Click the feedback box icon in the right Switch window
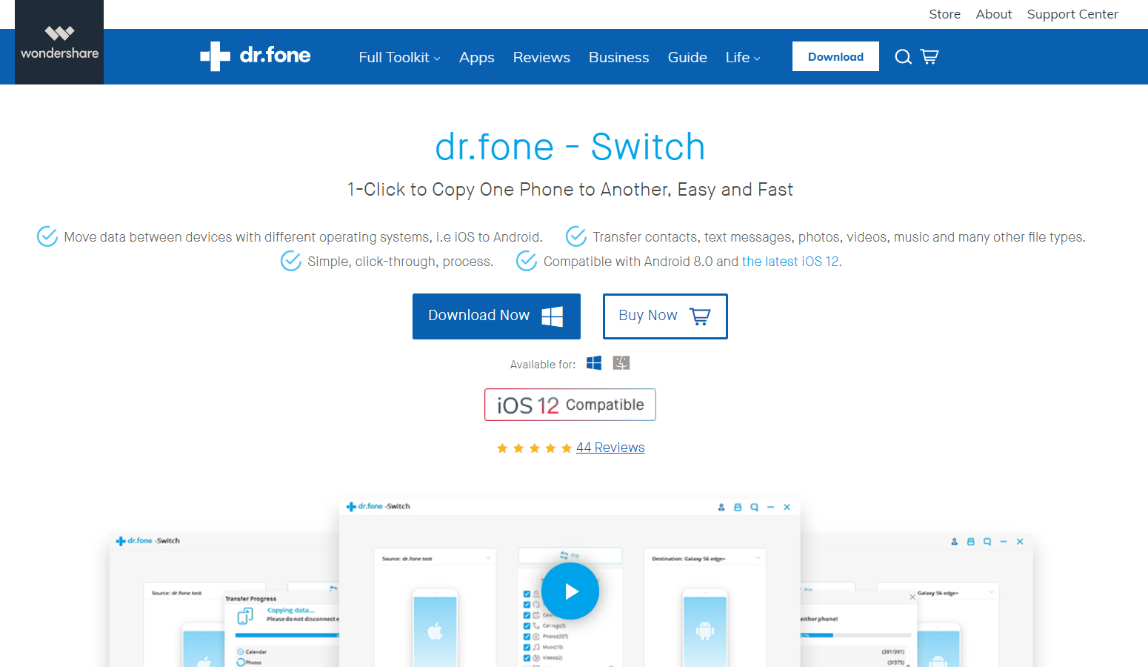Image resolution: width=1148 pixels, height=667 pixels. (971, 542)
